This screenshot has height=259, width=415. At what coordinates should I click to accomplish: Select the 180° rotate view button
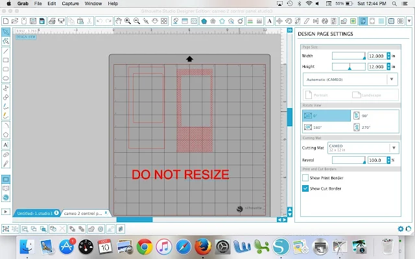(326, 128)
